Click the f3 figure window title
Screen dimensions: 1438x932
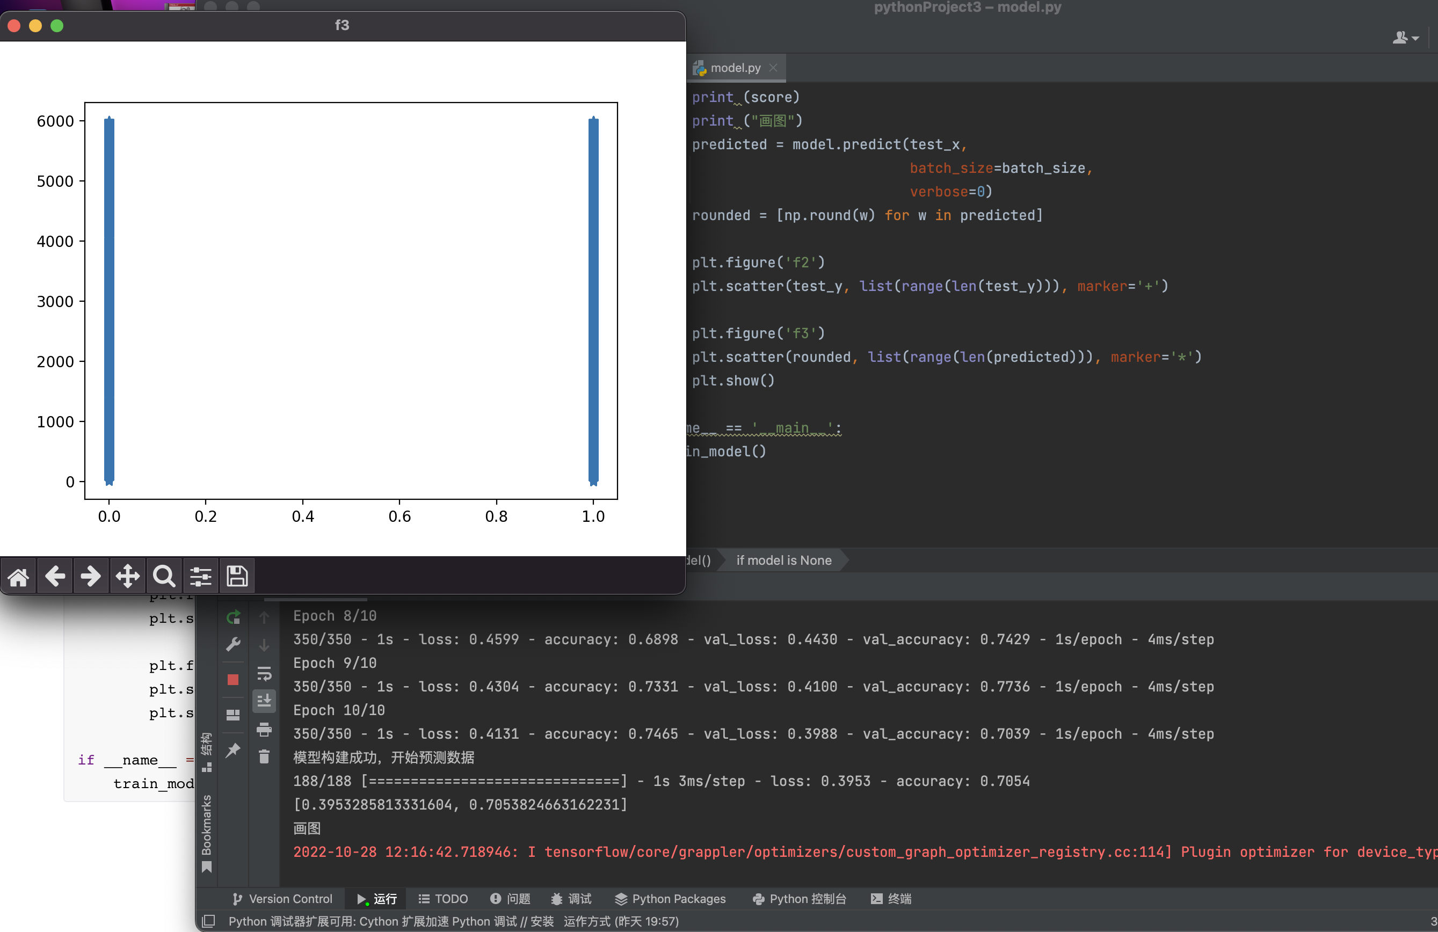tap(342, 25)
